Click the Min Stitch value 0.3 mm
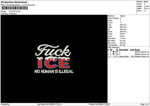Screen dimensions: 150x106 (x=123, y=41)
